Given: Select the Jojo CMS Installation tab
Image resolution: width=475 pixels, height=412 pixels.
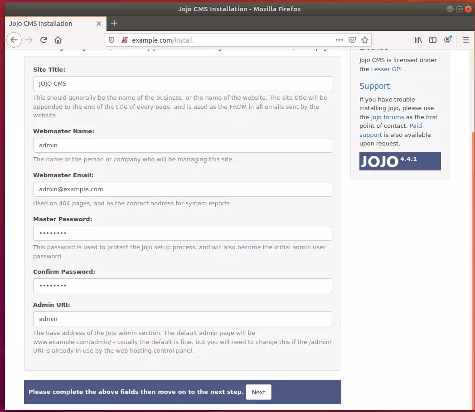Looking at the screenshot, I should 56,24.
